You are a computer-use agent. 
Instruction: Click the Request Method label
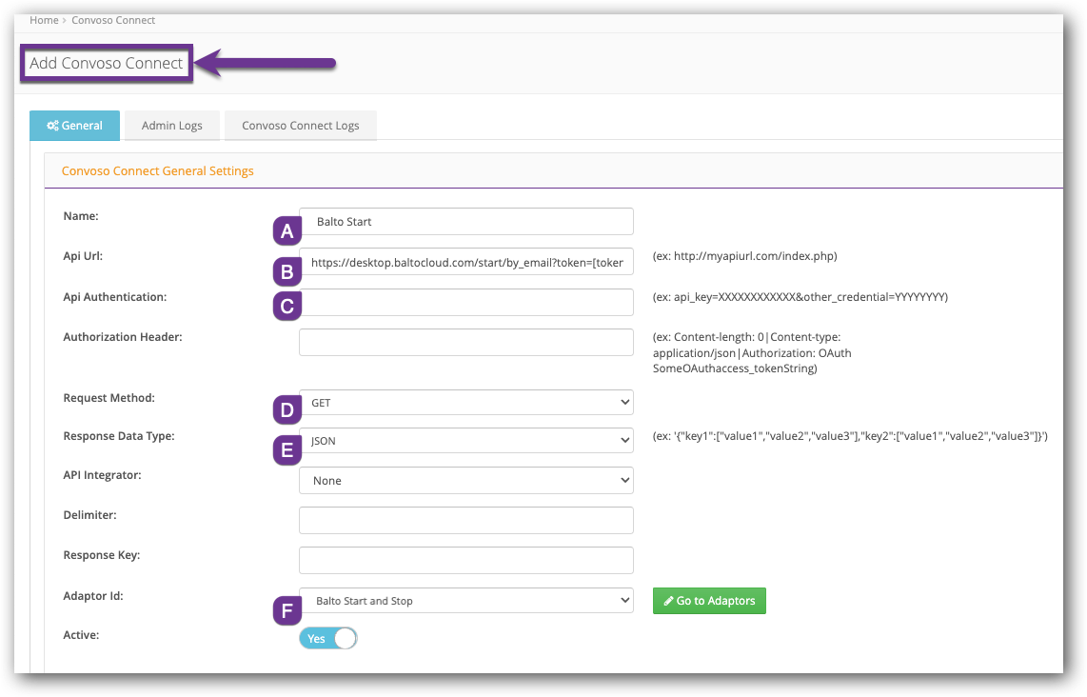[109, 398]
